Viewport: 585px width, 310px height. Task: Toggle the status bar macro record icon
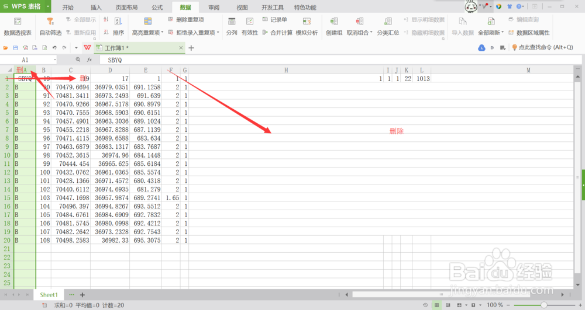(44, 305)
